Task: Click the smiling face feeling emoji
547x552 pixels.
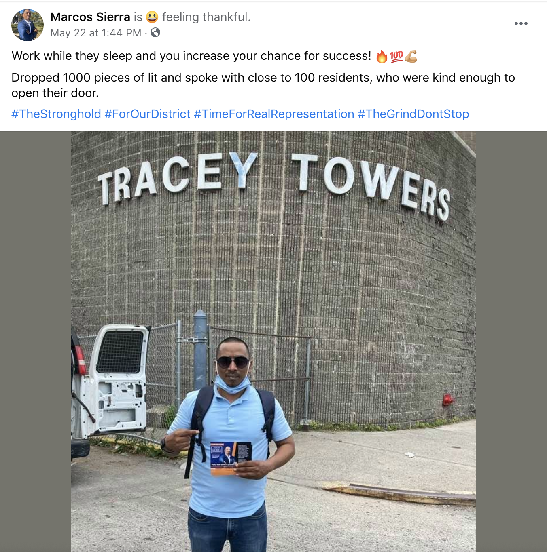Action: 152,17
